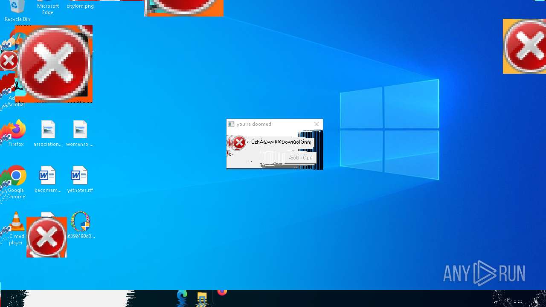Open the 6392490d3 executable icon
The width and height of the screenshot is (546, 307).
(81, 225)
